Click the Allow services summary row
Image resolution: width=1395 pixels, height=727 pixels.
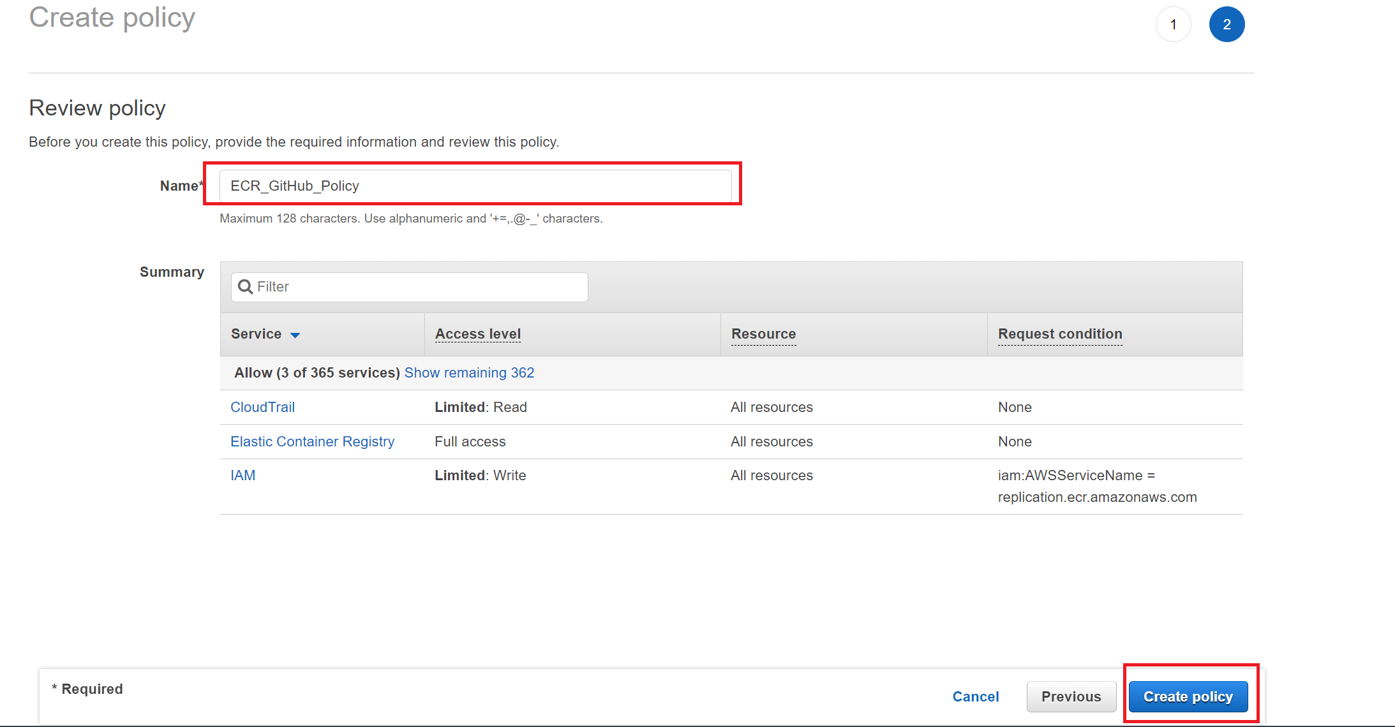(317, 373)
